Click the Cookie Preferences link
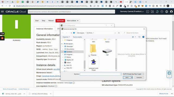This screenshot has width=174, height=97. (x=24, y=89)
